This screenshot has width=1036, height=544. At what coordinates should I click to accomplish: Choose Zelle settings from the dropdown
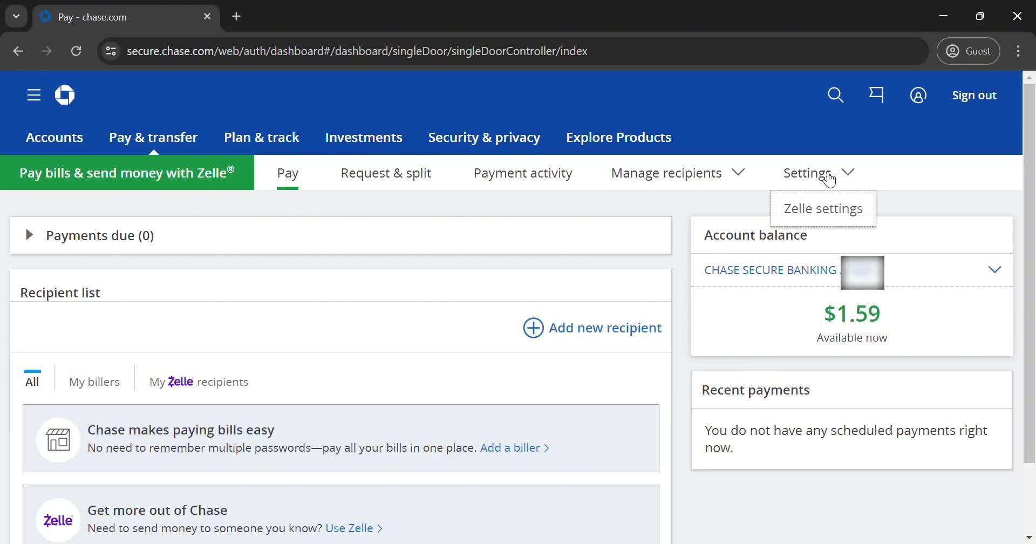823,208
